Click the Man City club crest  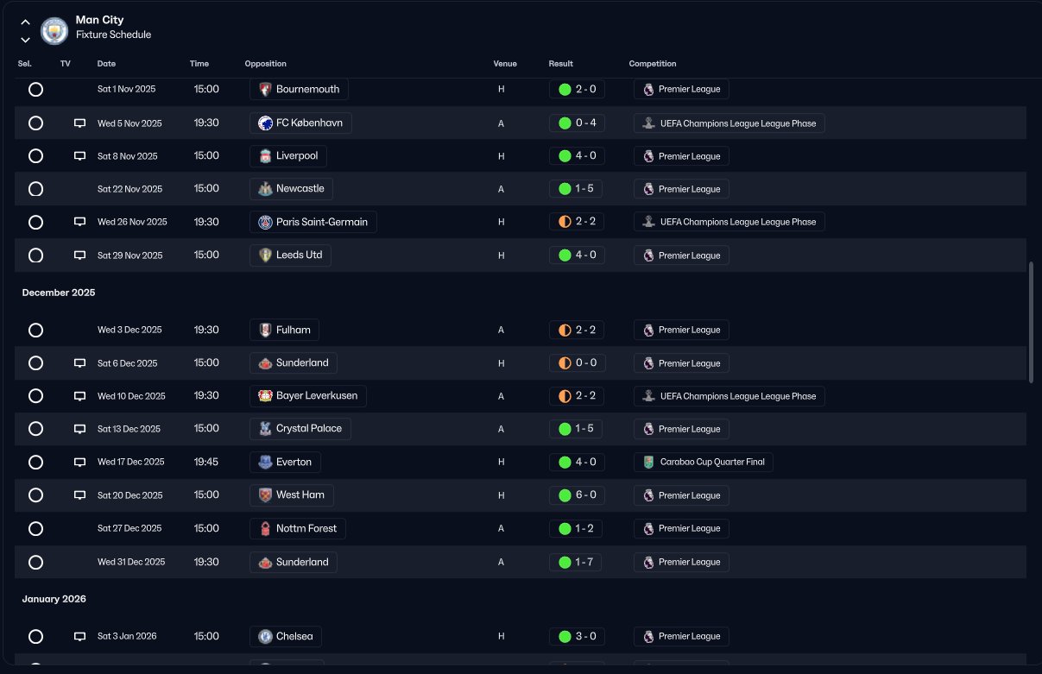click(54, 31)
